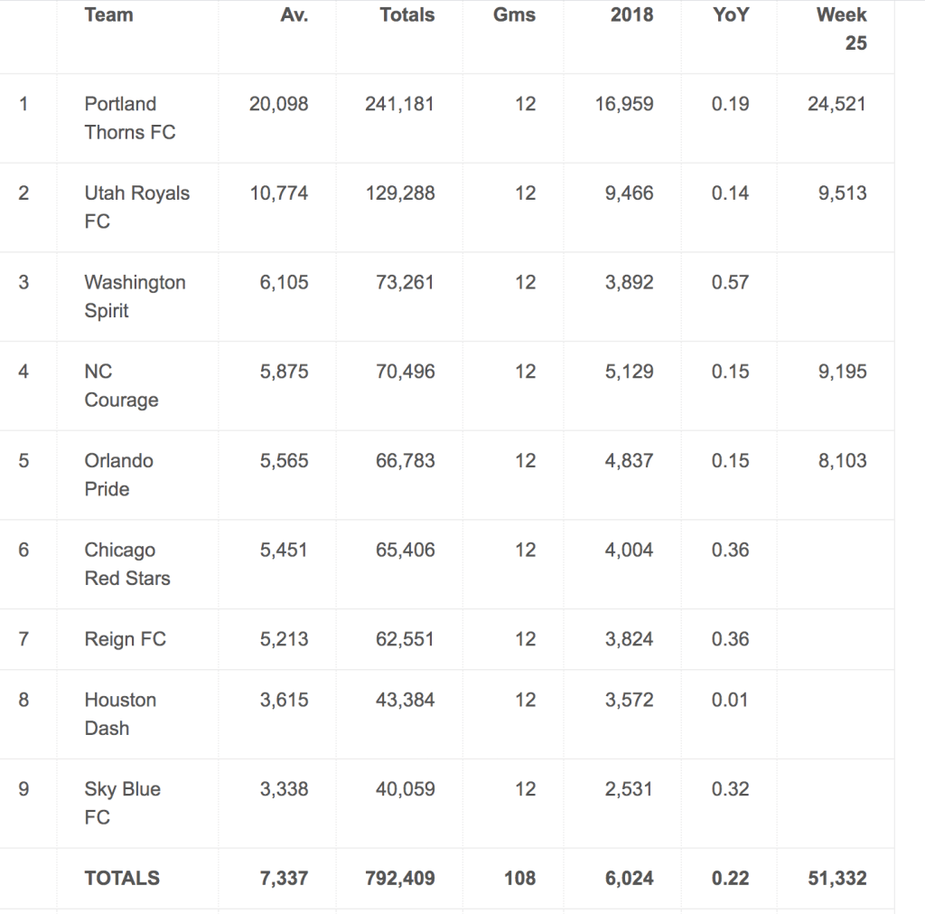Click the Week 25 column header
This screenshot has width=925, height=914.
click(842, 28)
